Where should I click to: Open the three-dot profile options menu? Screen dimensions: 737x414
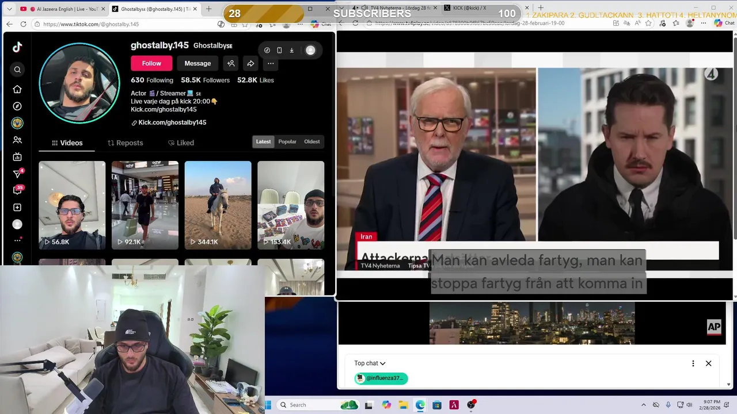pyautogui.click(x=271, y=63)
